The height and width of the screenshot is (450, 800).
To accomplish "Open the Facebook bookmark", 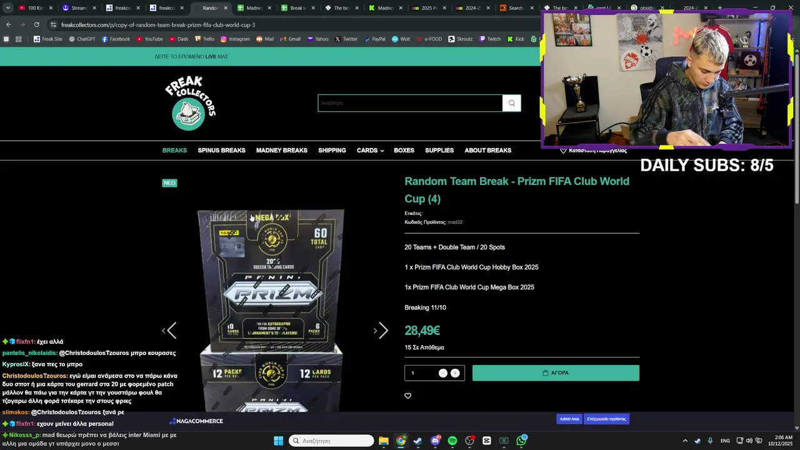I will (x=116, y=39).
